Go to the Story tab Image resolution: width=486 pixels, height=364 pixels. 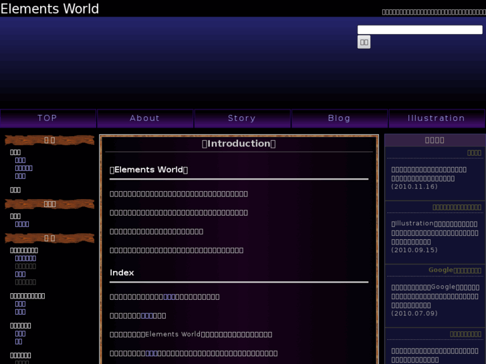242,118
